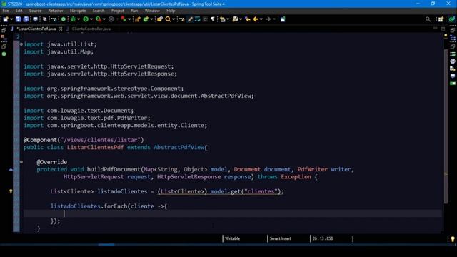Click the Smart Insert status entry
This screenshot has height=257, width=457.
tap(280, 238)
